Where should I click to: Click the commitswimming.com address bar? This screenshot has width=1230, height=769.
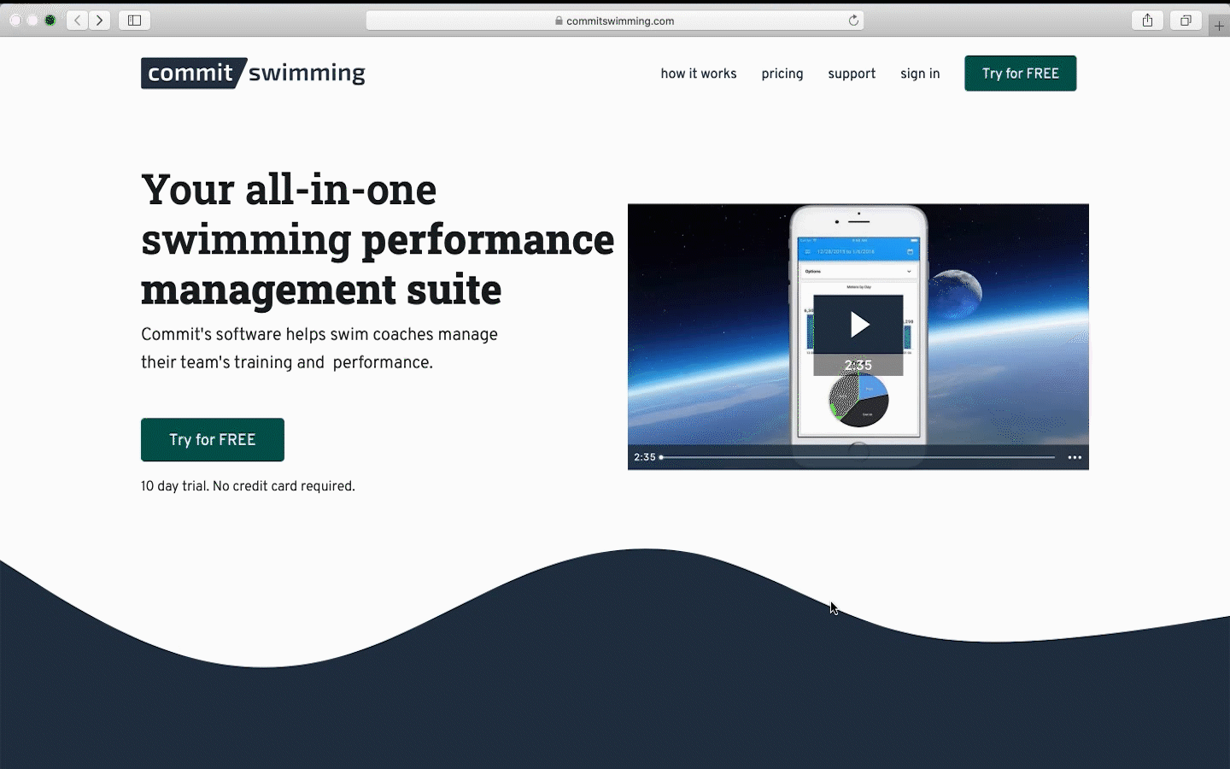coord(615,21)
